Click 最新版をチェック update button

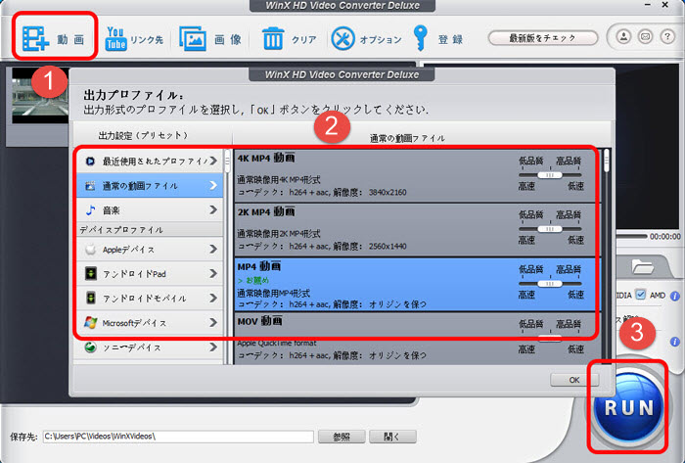pyautogui.click(x=543, y=38)
